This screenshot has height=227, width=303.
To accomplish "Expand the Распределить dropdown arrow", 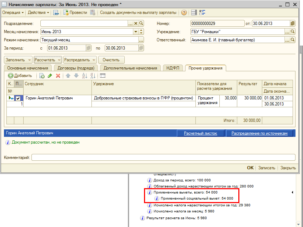I will click(x=94, y=60).
